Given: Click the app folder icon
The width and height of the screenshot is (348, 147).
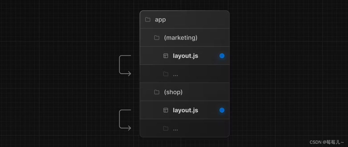Looking at the screenshot, I should 148,20.
